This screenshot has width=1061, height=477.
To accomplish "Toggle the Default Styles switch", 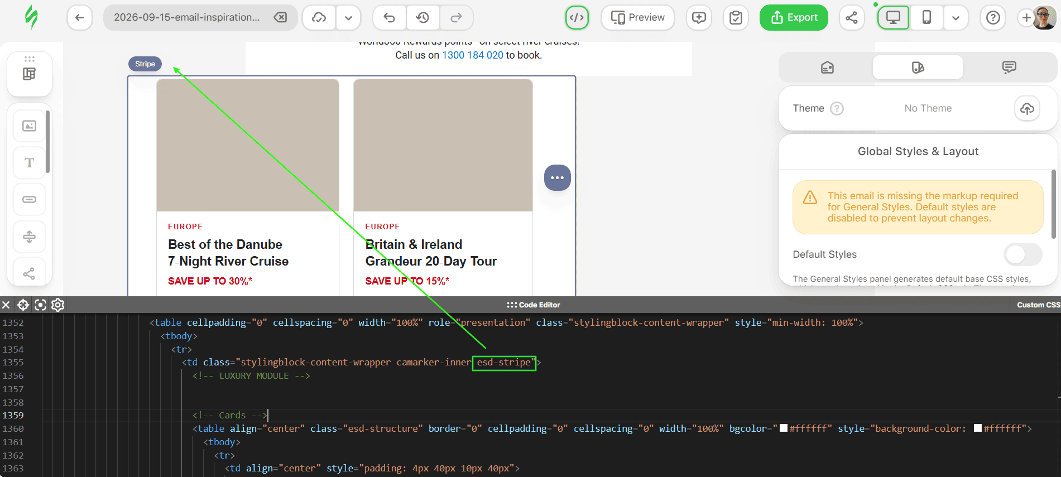I will click(1023, 254).
